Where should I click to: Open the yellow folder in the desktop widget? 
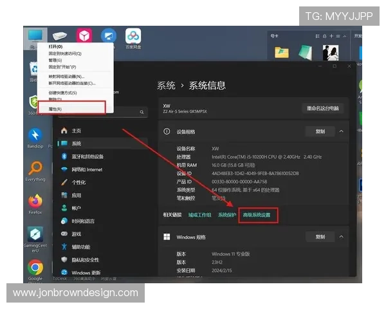[282, 53]
